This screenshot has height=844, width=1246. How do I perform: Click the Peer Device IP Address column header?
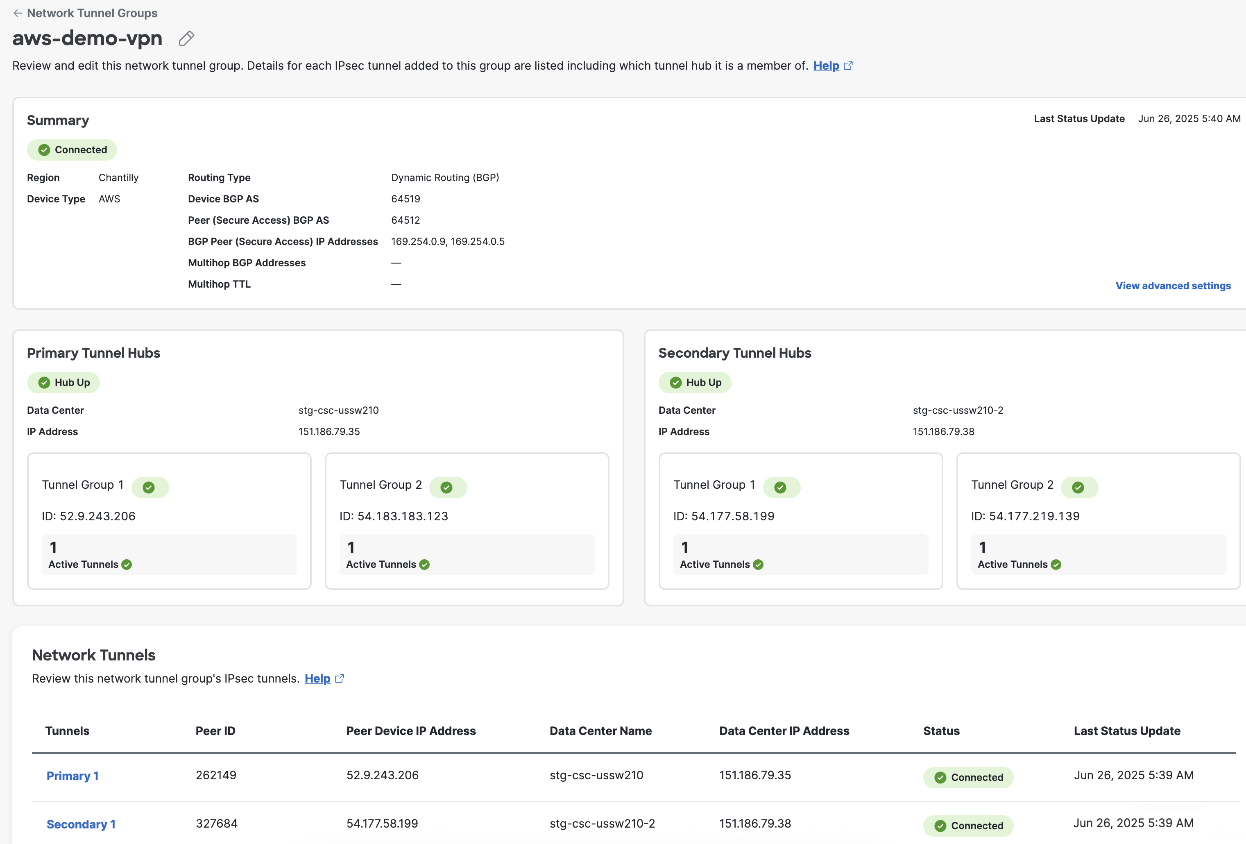pos(411,731)
